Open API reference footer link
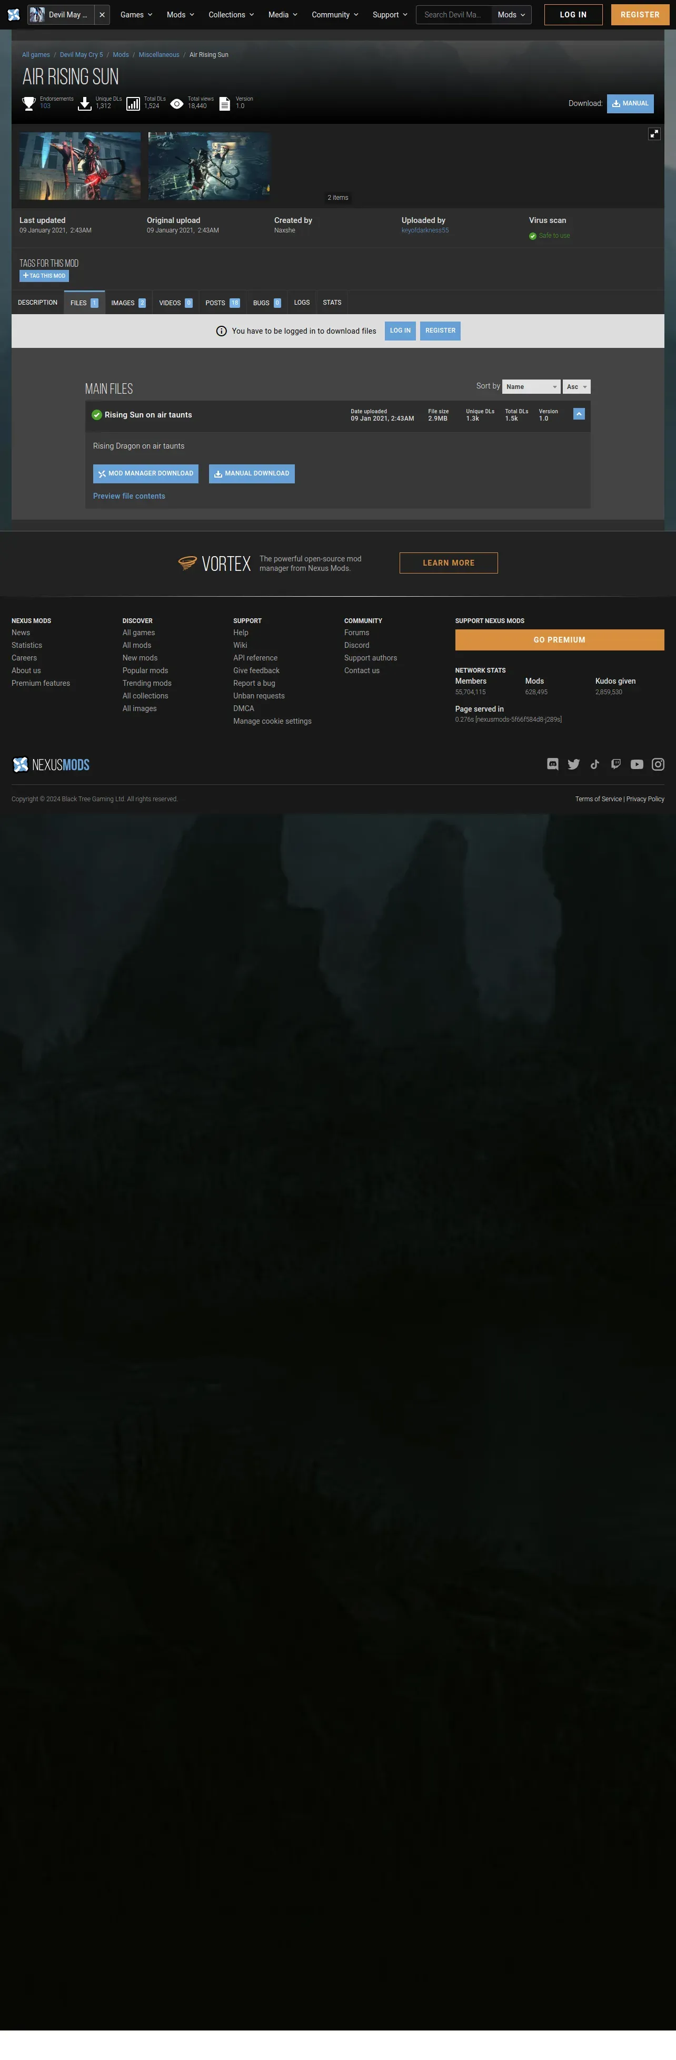This screenshot has width=676, height=2060. click(x=255, y=658)
